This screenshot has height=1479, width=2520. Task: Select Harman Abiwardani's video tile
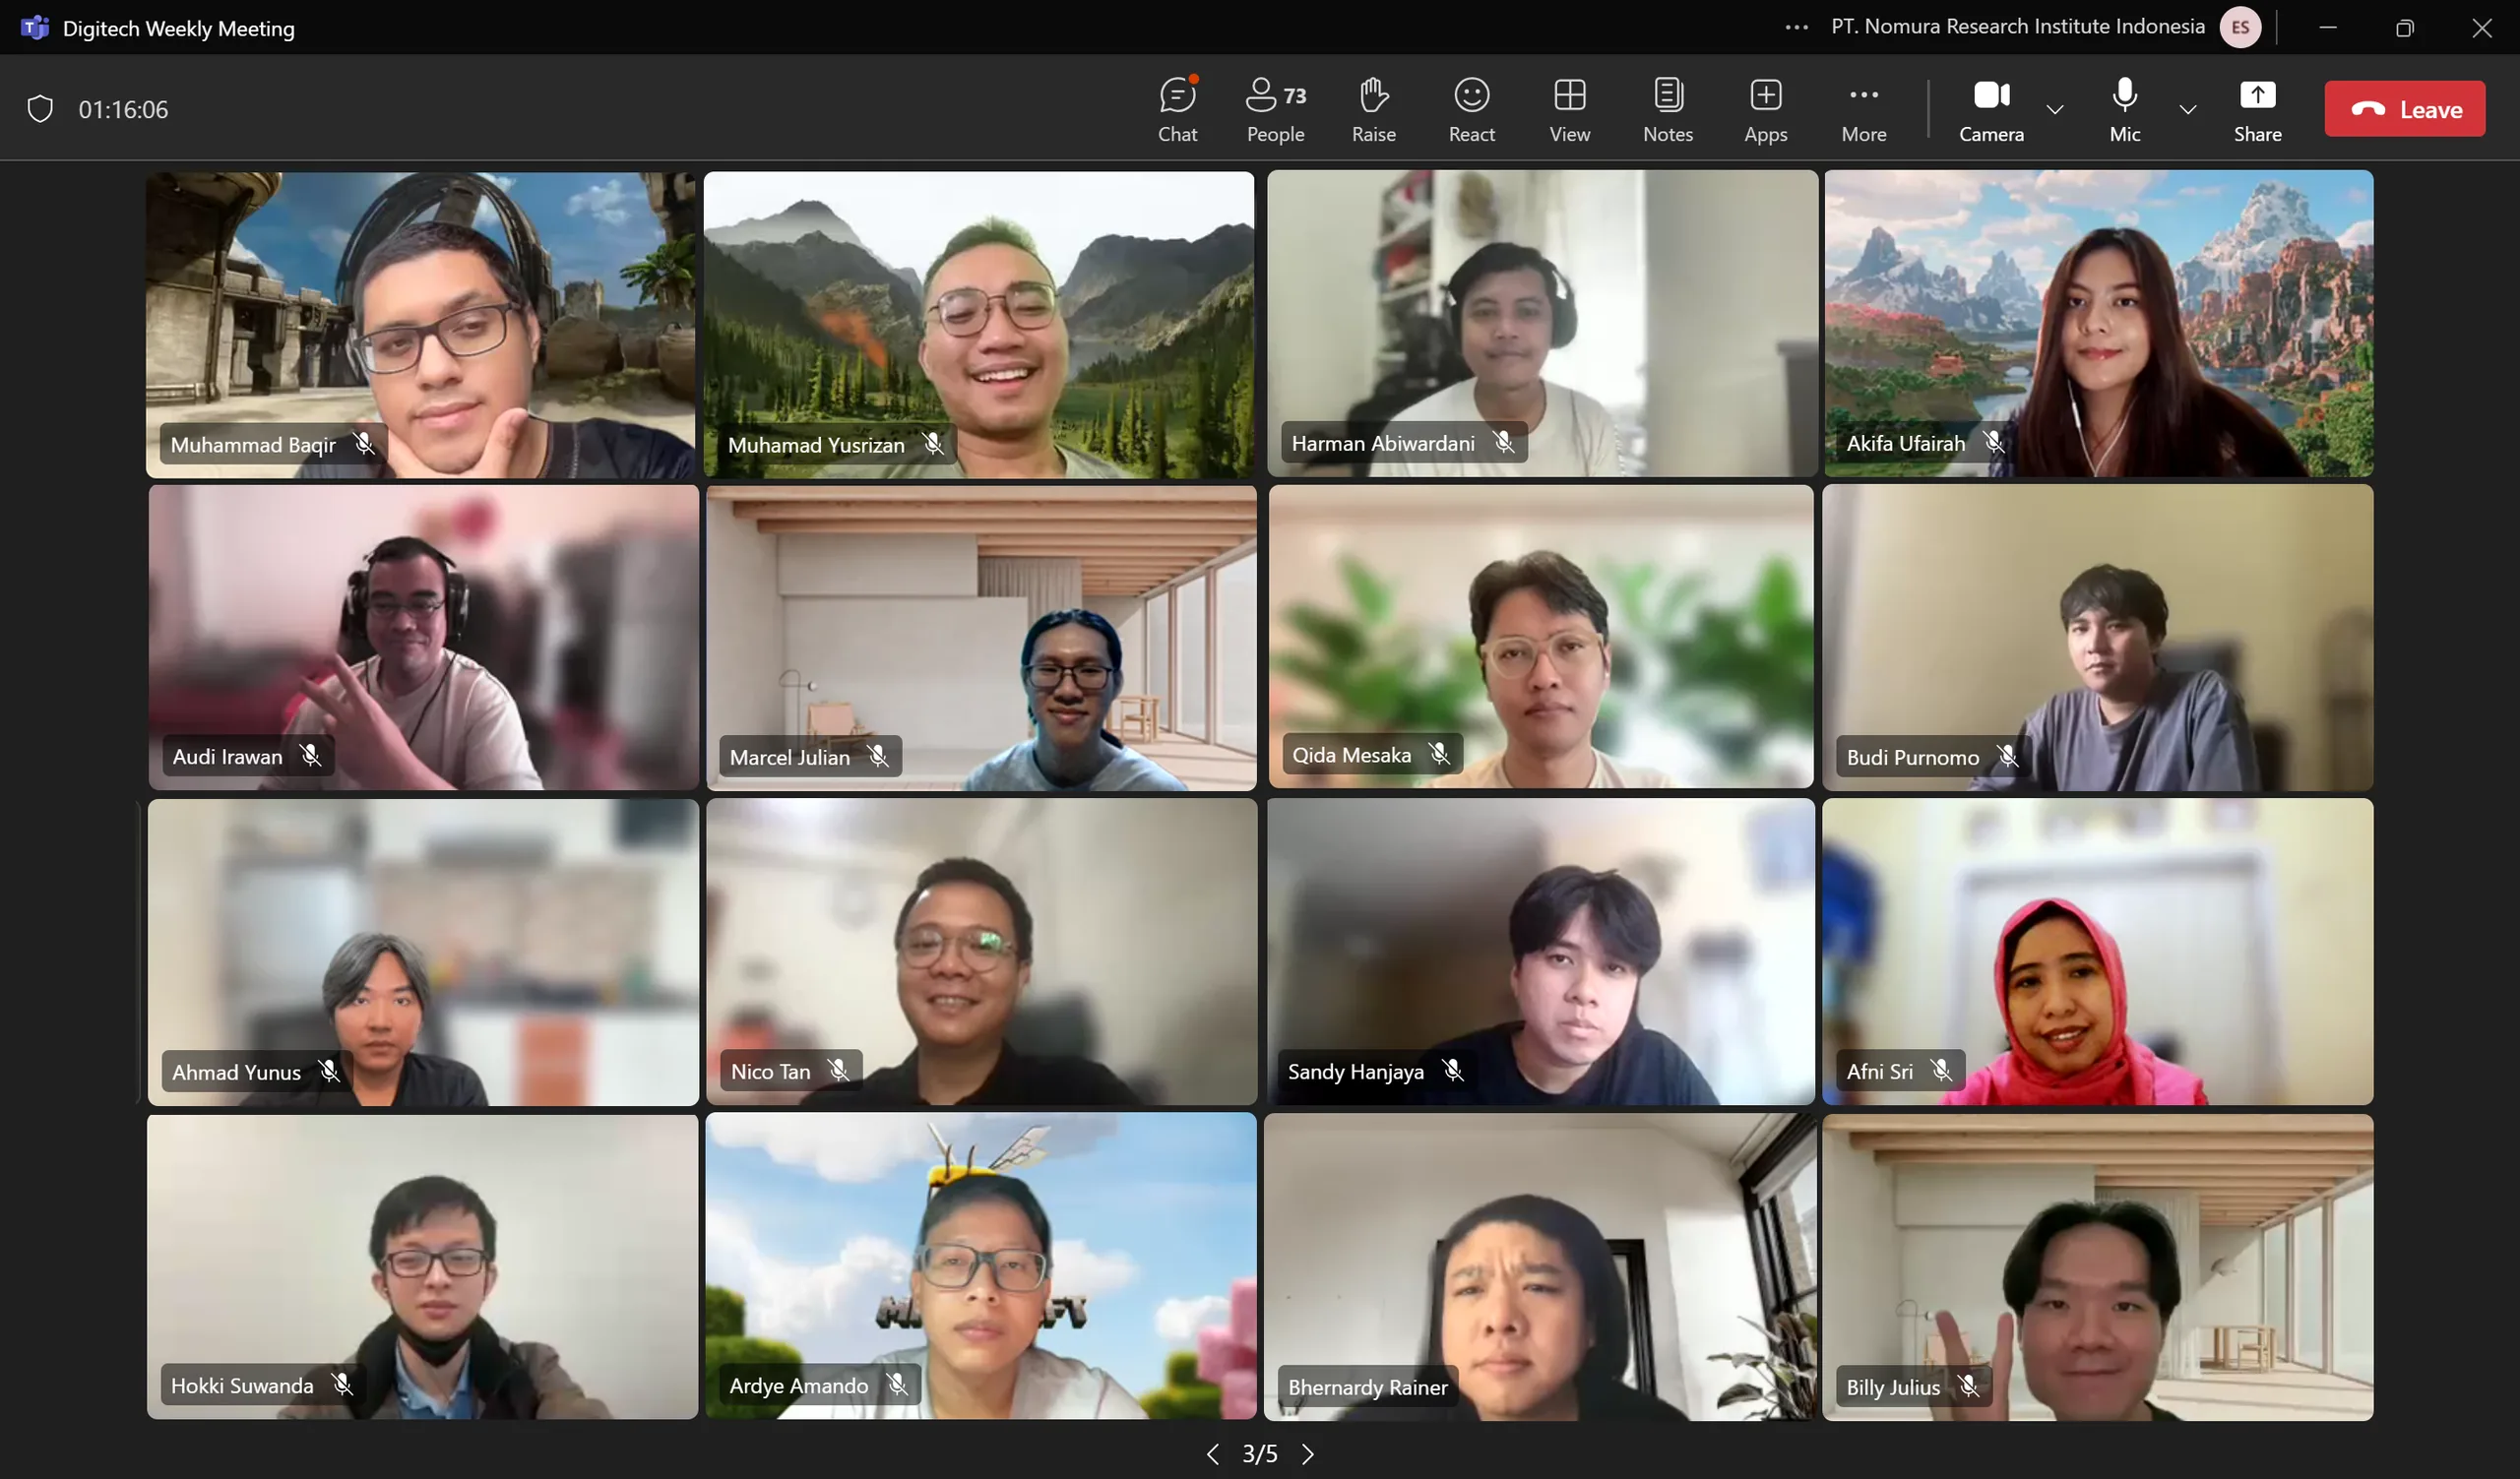tap(1542, 323)
